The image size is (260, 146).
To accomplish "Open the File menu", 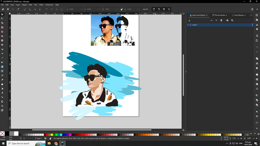I will tap(2, 5).
